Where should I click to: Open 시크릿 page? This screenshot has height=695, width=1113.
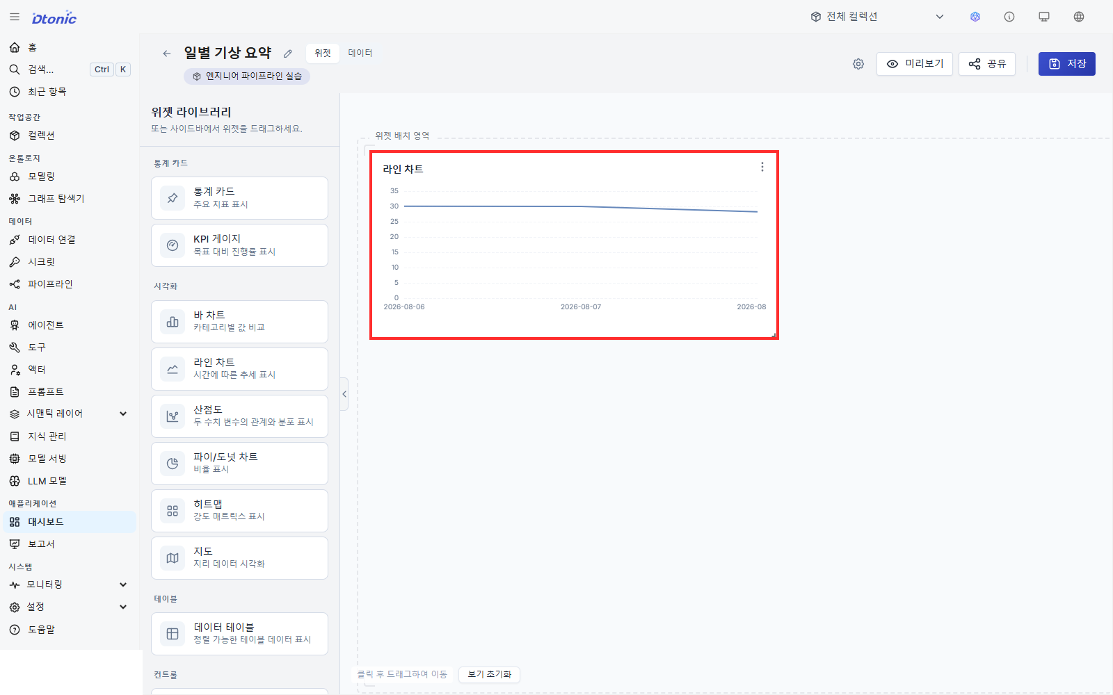(70, 262)
